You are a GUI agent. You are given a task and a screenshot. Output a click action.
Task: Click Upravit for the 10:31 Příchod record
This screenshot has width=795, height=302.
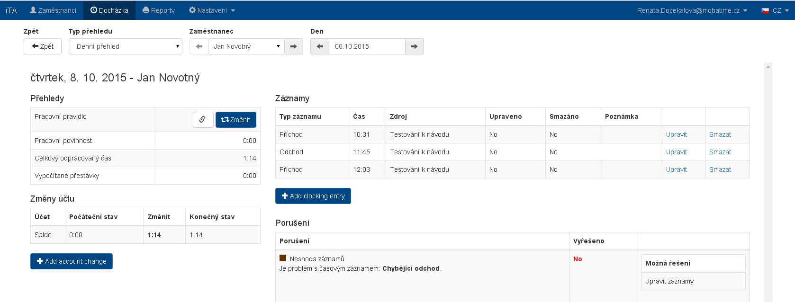point(676,134)
